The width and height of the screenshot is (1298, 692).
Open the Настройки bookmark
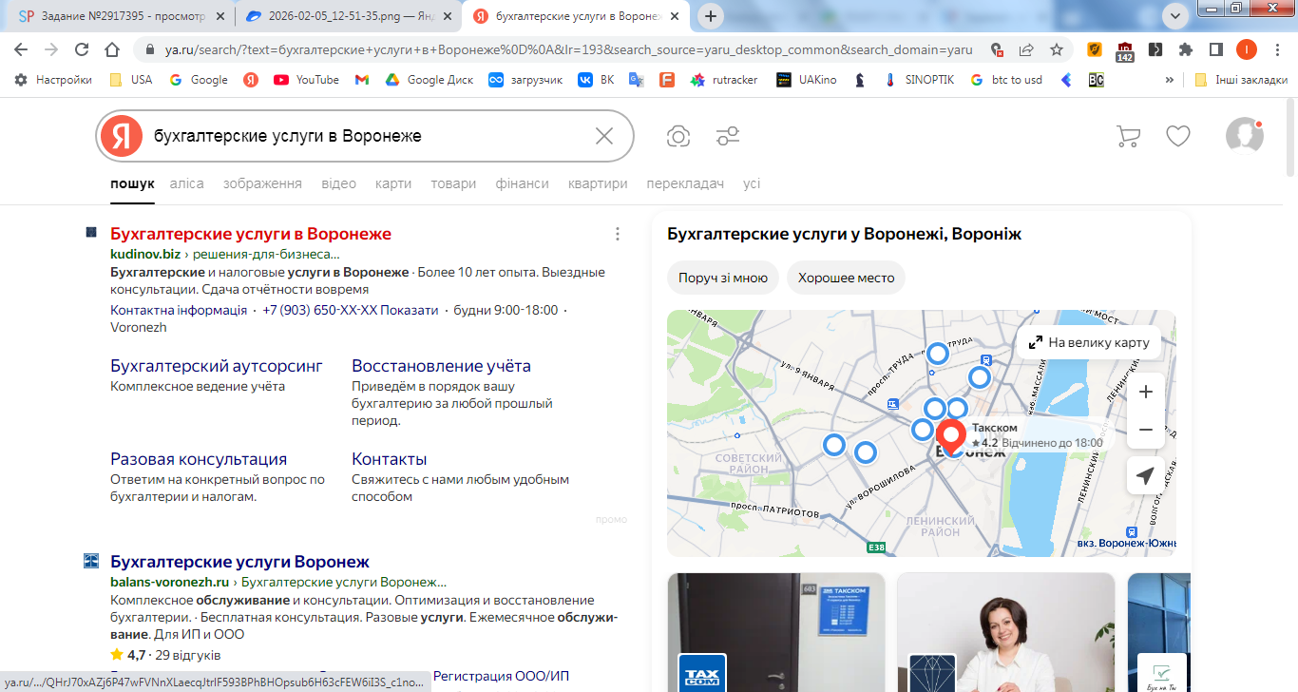(53, 80)
